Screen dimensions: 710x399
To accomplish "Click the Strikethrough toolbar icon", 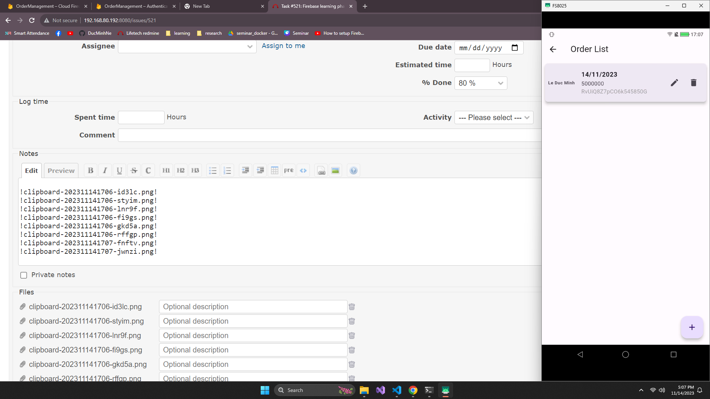I will click(x=134, y=170).
